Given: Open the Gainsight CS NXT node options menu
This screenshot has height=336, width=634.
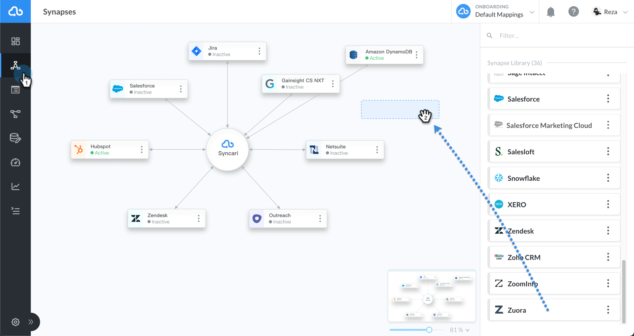Looking at the screenshot, I should click(x=333, y=84).
